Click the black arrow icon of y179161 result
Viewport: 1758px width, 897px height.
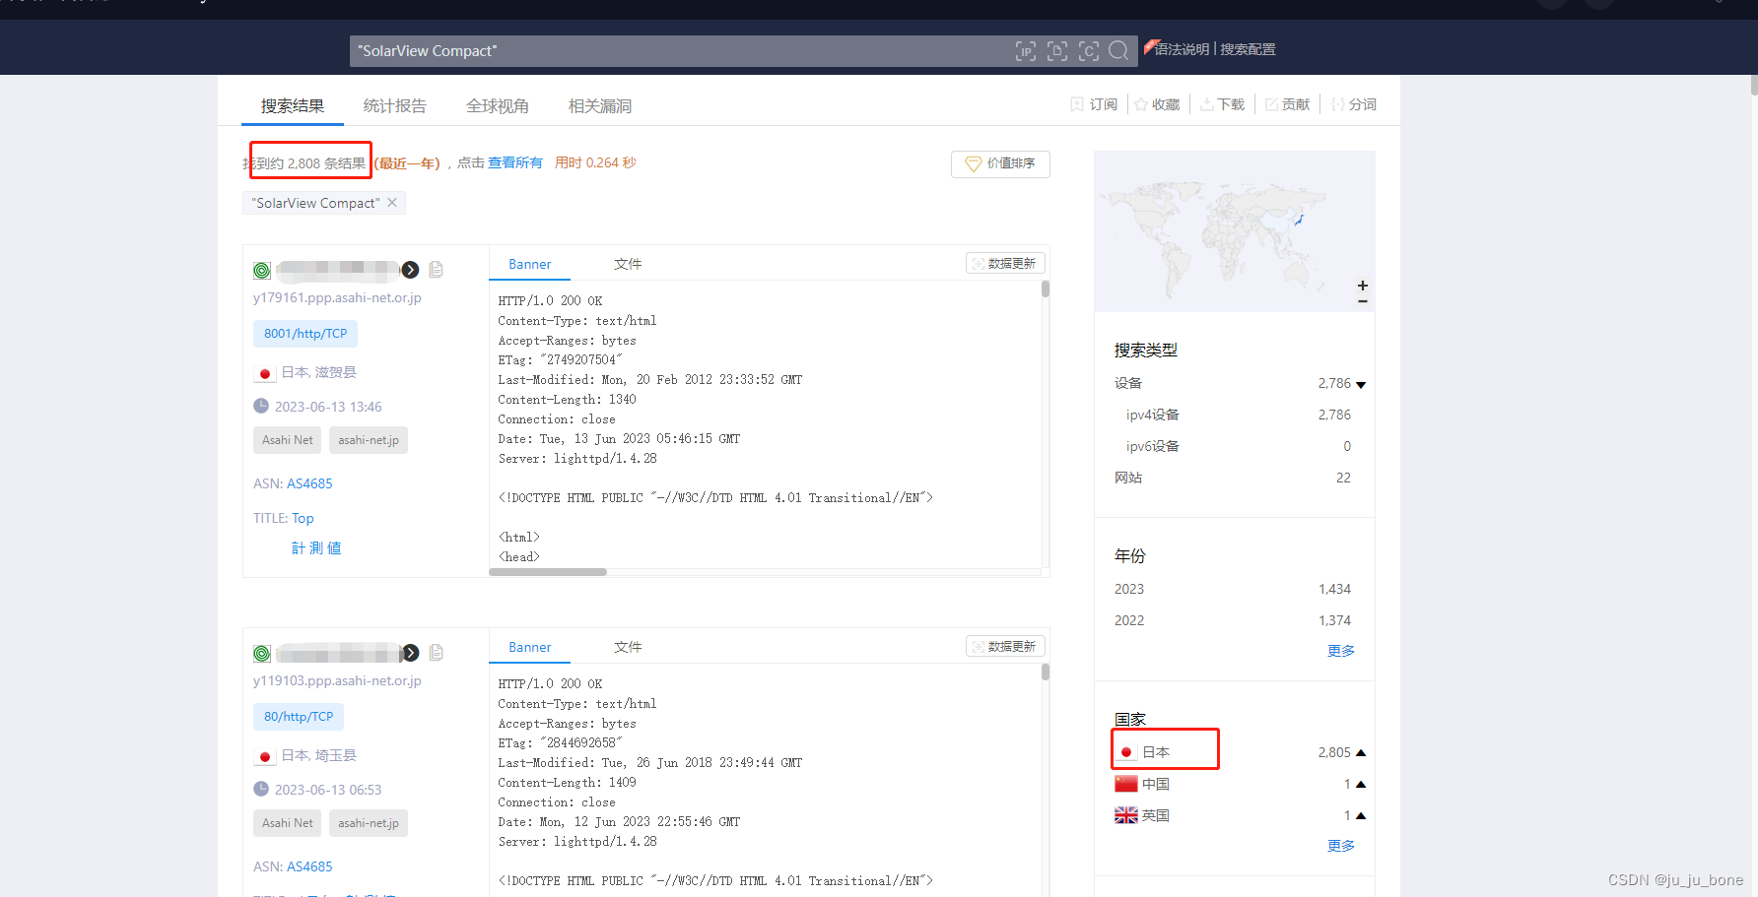click(x=410, y=270)
